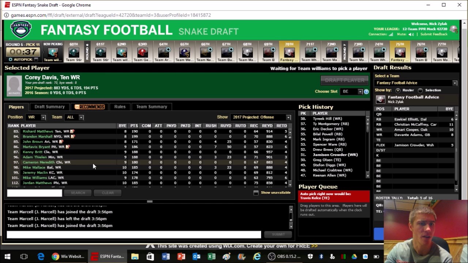Launch Microsoft Word from the taskbar
This screenshot has width=468, height=263.
(166, 256)
